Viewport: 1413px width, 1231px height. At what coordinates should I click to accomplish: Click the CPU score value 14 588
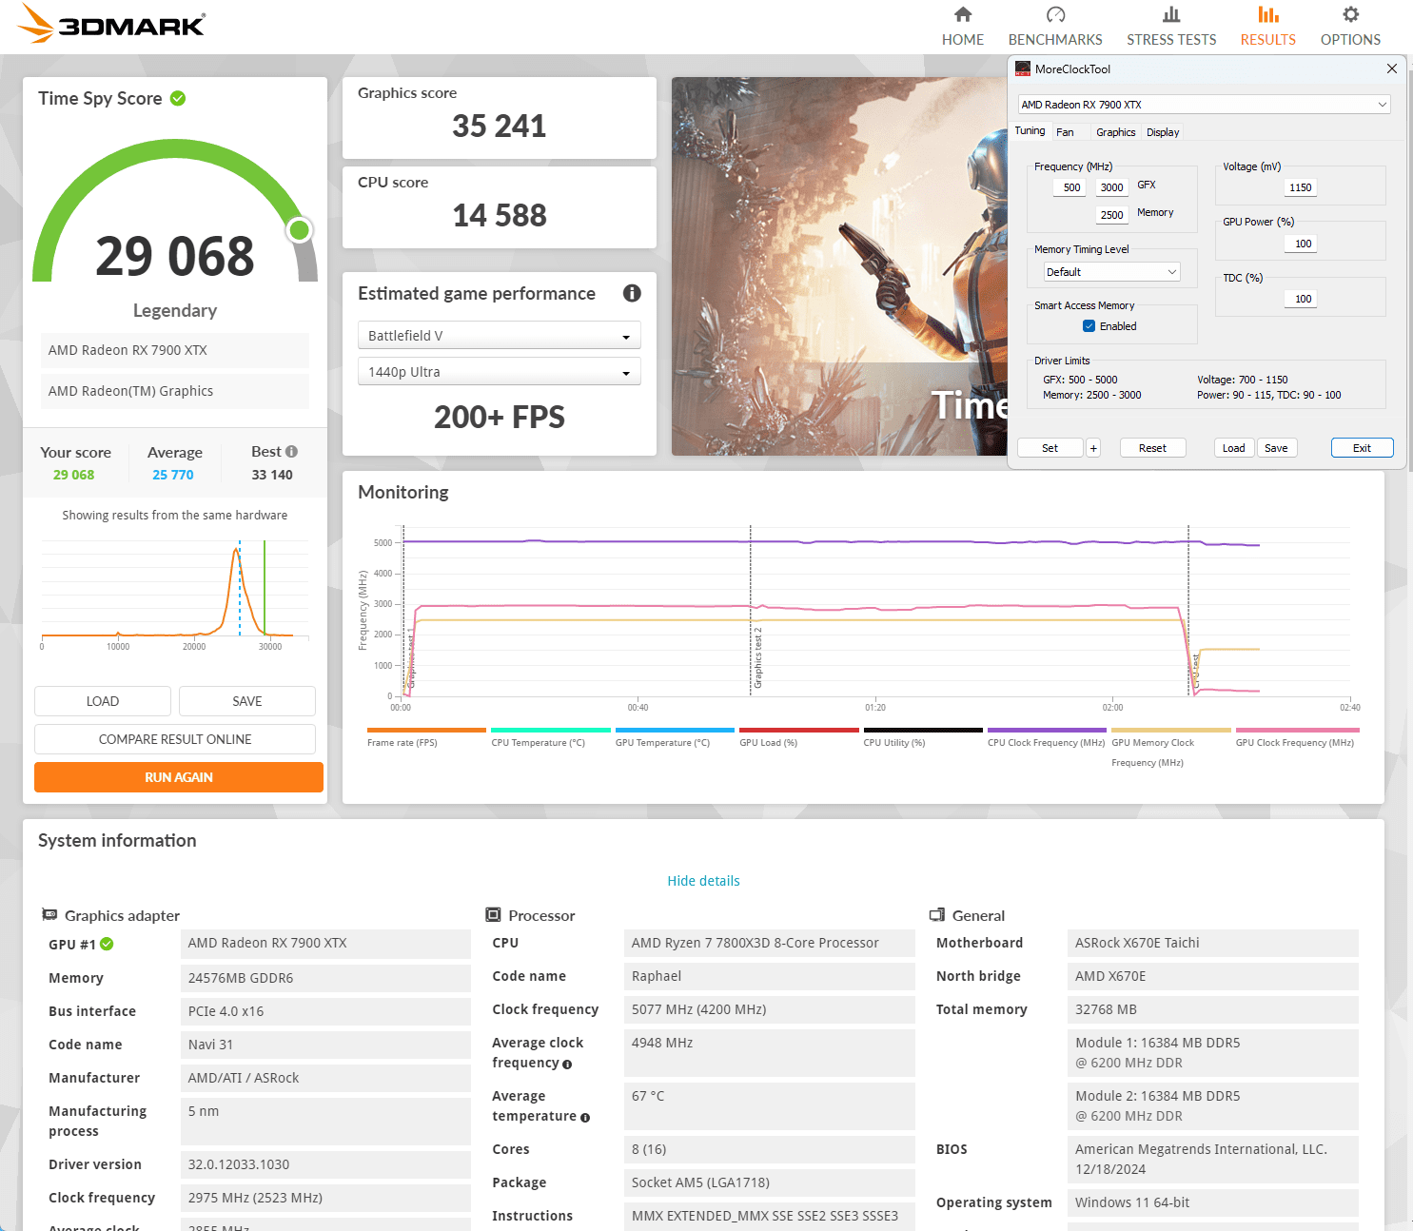pos(500,215)
